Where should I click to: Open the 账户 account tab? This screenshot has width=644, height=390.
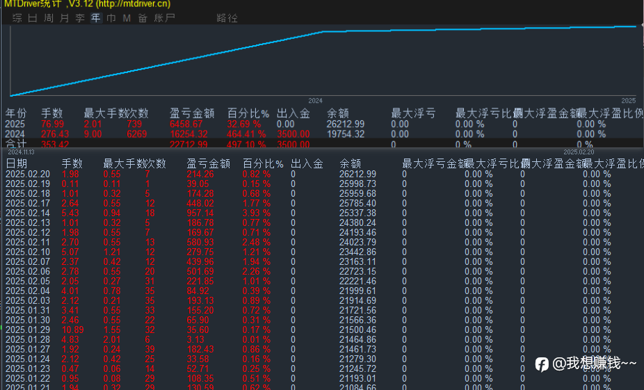[164, 18]
